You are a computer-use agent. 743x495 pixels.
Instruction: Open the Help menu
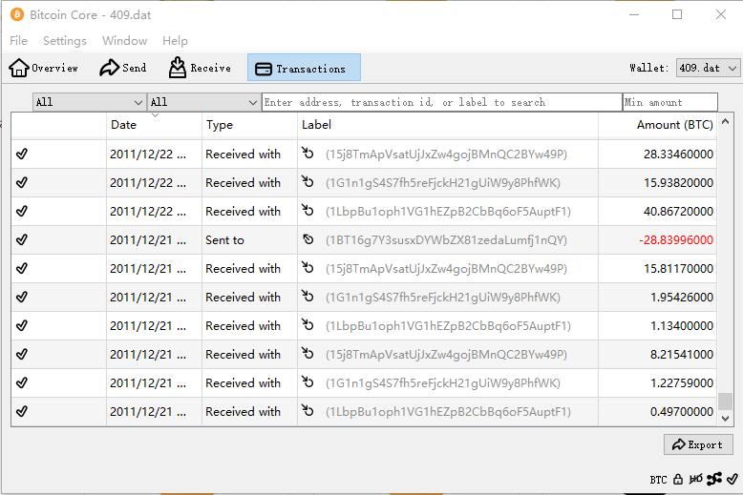175,41
